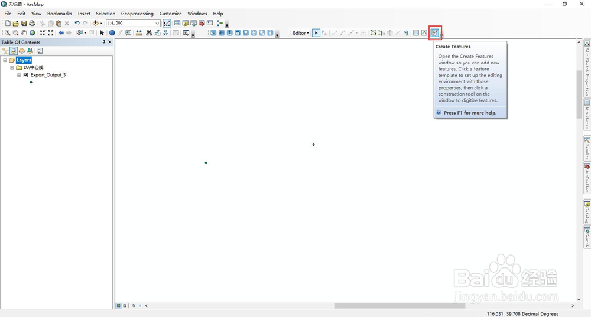This screenshot has width=591, height=317.
Task: Choose the Select Elements arrow tool
Action: click(x=102, y=33)
